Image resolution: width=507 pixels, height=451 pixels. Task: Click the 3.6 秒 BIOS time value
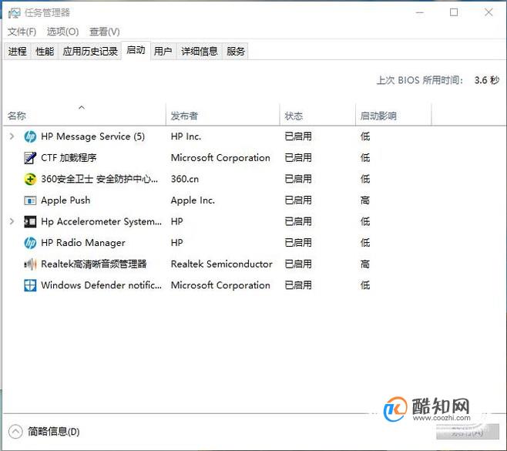487,80
